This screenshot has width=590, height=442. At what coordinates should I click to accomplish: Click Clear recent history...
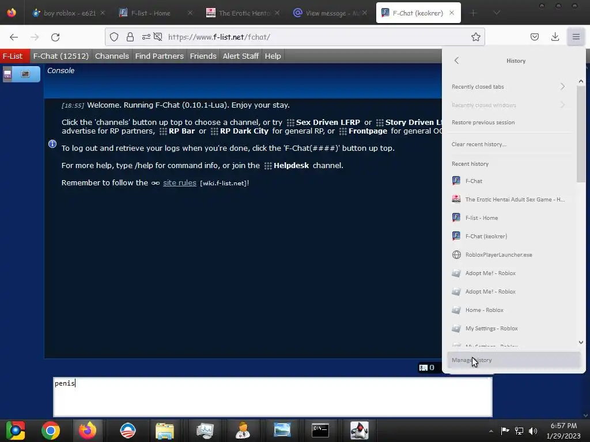point(508,144)
